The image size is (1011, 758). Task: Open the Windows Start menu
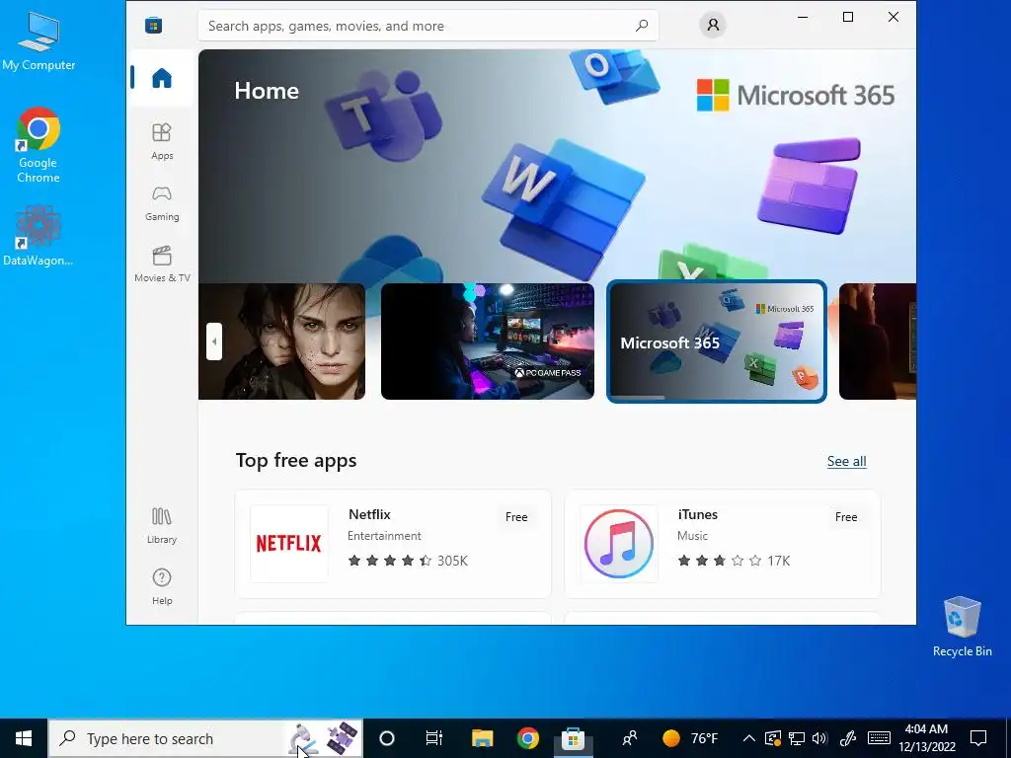(24, 738)
